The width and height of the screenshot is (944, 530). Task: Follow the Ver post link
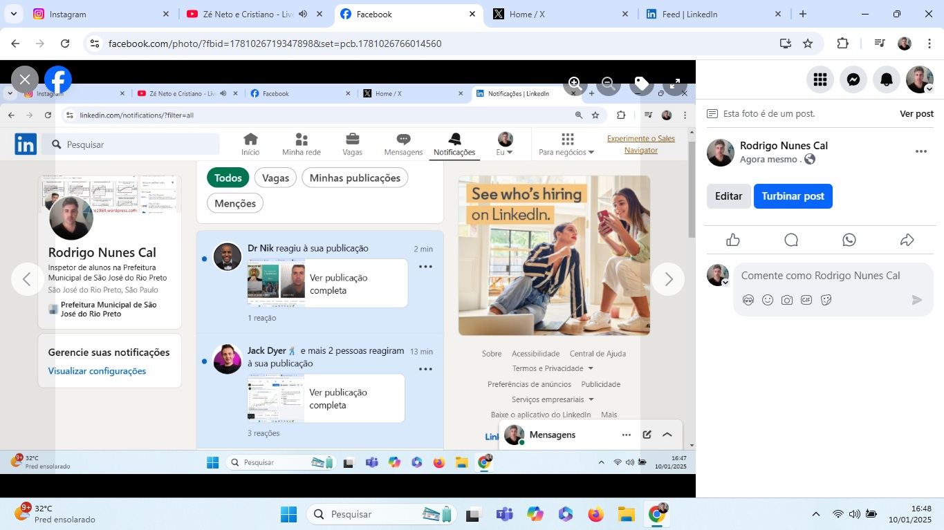[x=916, y=113]
